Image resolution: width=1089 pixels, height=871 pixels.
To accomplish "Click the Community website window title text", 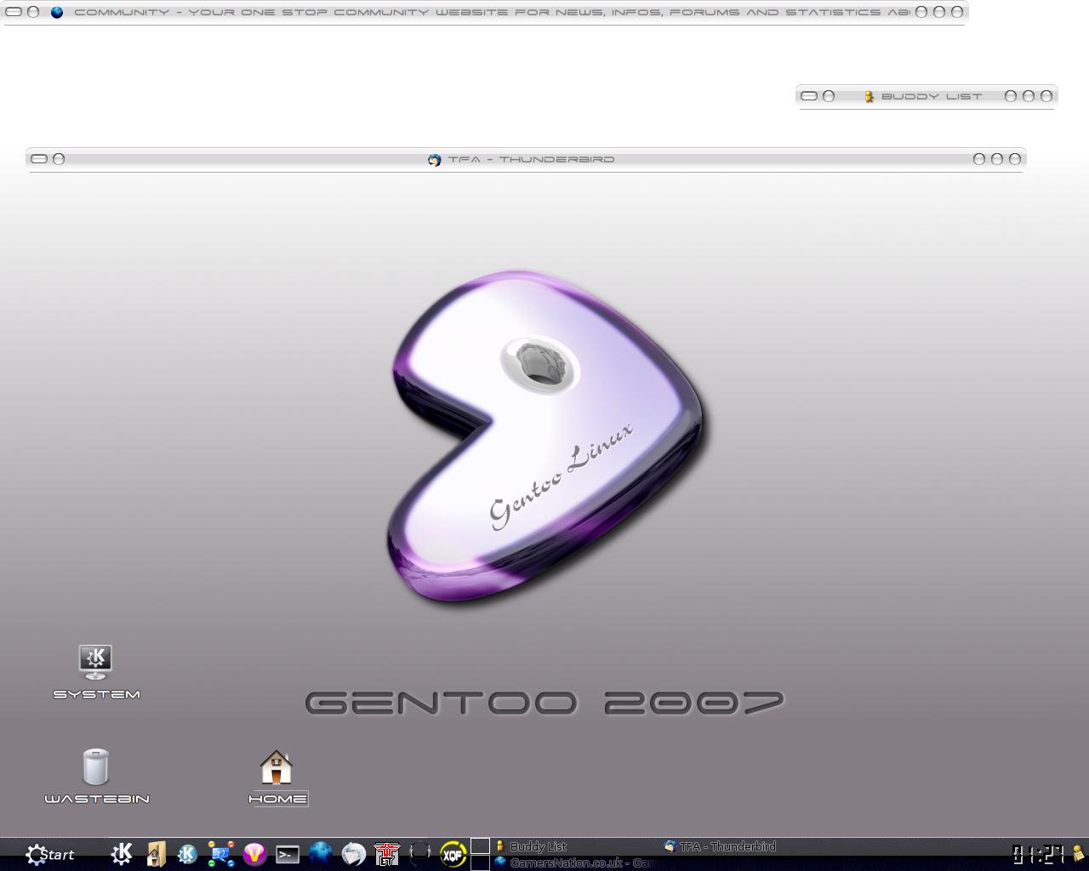I will point(492,12).
